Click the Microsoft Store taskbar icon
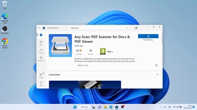Viewport: 197px width, 110px height. (117, 107)
